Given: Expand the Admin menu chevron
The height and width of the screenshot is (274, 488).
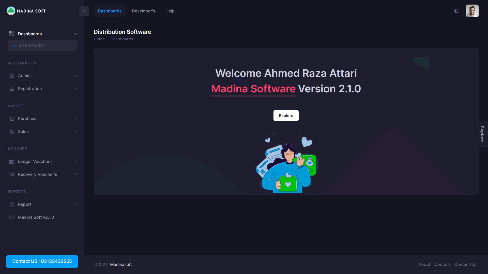Looking at the screenshot, I should coord(75,76).
